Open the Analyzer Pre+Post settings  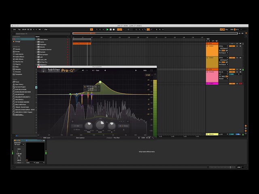tap(117, 137)
